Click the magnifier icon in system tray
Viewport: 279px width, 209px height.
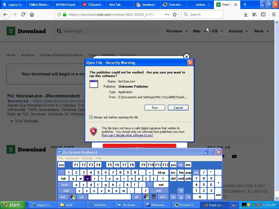(x=259, y=205)
